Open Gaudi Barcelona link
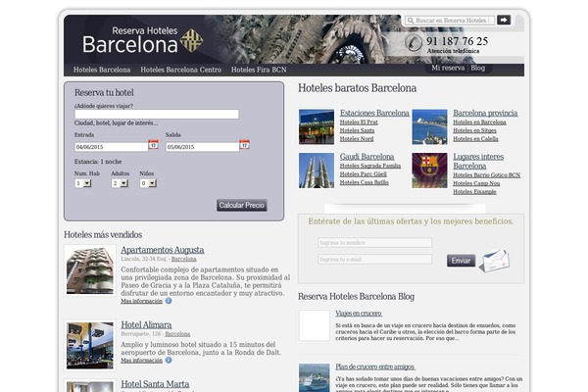The height and width of the screenshot is (392, 588). (x=367, y=157)
